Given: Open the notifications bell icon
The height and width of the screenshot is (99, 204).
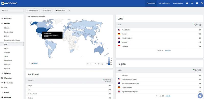Looking at the screenshot, I should (x=192, y=3).
